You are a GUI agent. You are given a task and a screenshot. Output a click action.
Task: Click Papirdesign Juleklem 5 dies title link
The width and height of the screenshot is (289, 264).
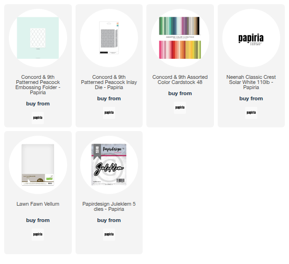pyautogui.click(x=109, y=207)
